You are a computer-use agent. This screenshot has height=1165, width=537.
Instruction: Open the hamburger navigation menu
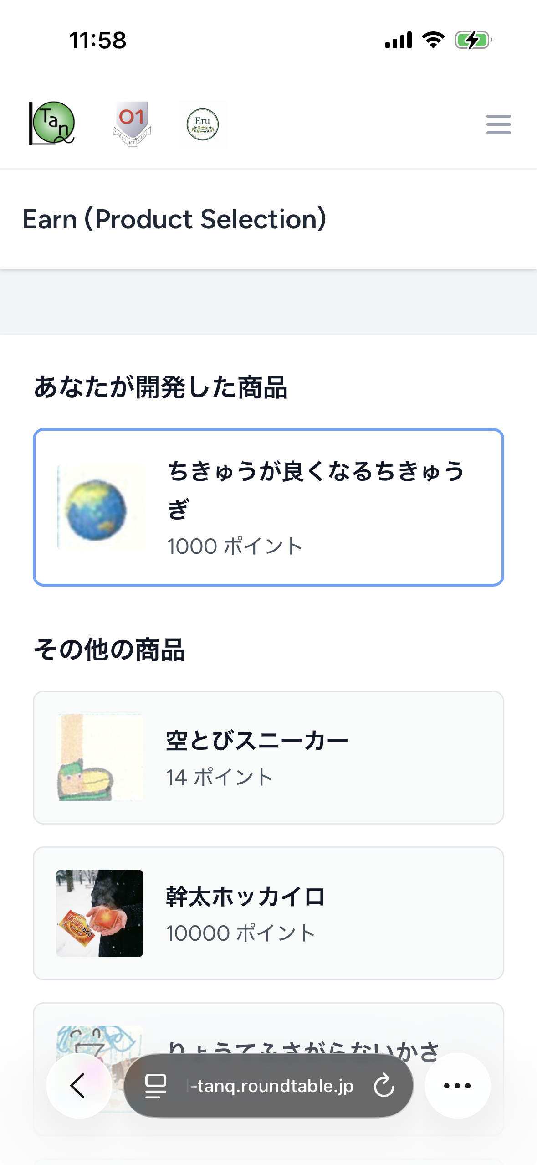click(x=498, y=124)
